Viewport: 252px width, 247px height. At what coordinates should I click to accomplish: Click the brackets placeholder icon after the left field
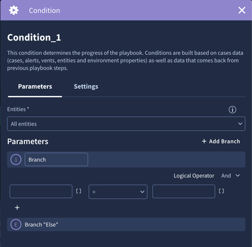coord(79,191)
